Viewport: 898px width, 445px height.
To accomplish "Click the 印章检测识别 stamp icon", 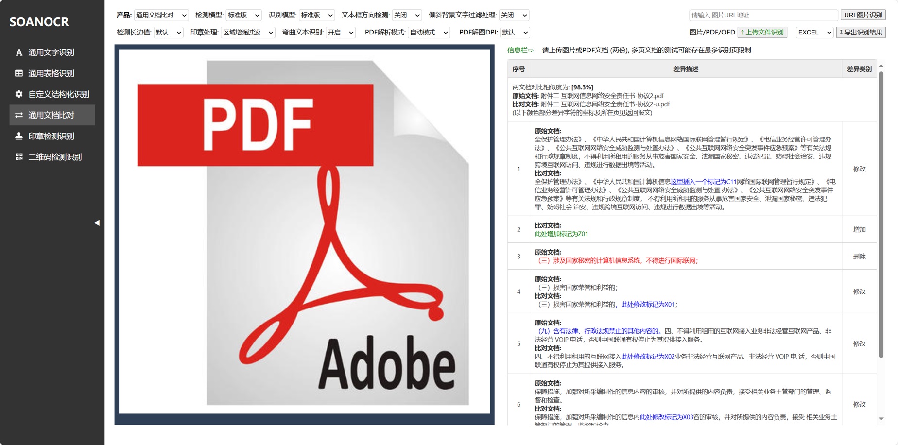I will click(19, 136).
